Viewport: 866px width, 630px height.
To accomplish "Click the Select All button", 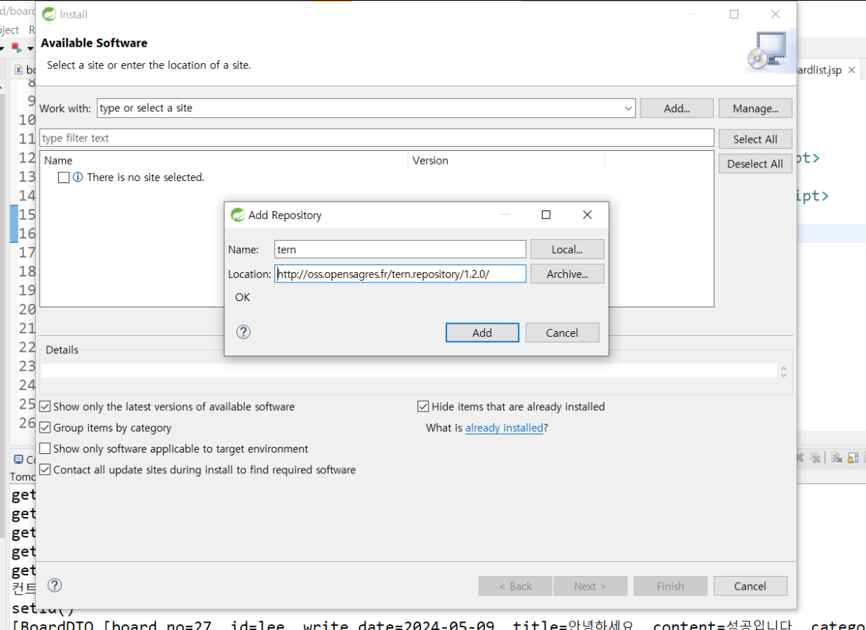I will [755, 139].
